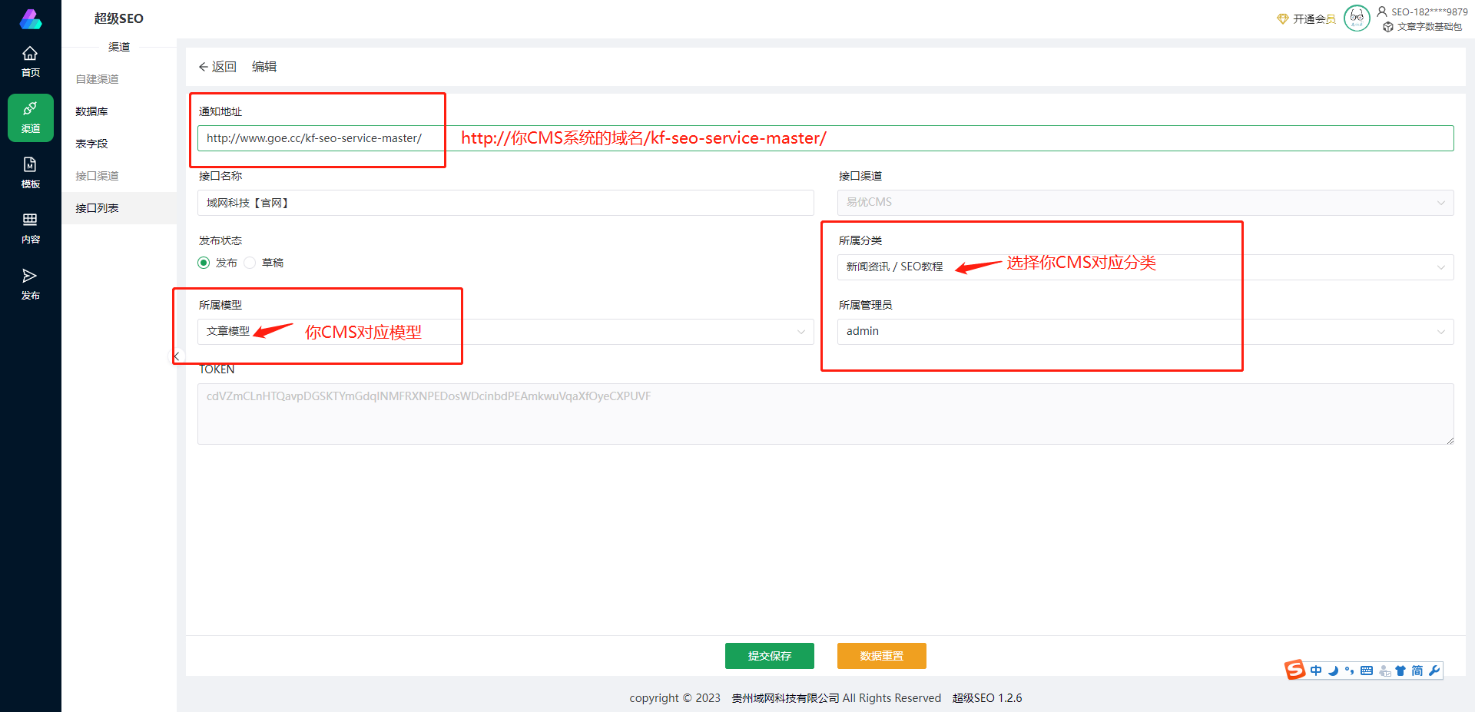Expand the 所属模型 dropdown
Screen dimensions: 1475x712
point(800,332)
